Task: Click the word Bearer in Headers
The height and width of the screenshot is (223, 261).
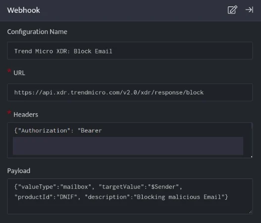Action: [91, 131]
